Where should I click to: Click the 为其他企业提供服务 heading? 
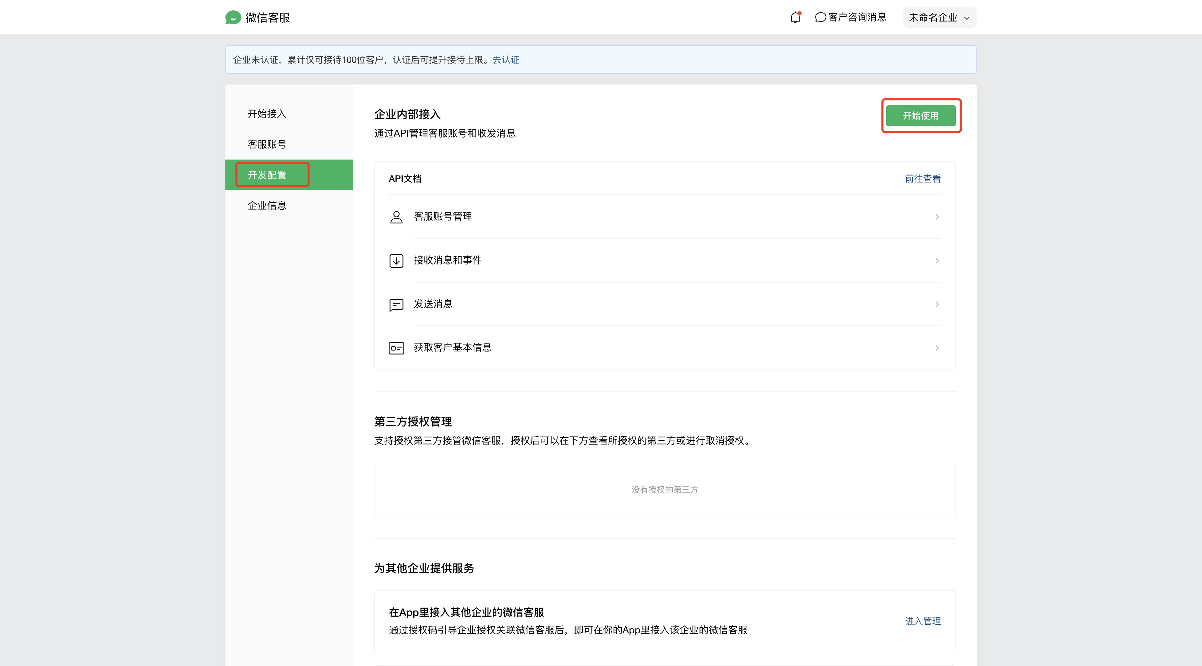click(x=424, y=568)
